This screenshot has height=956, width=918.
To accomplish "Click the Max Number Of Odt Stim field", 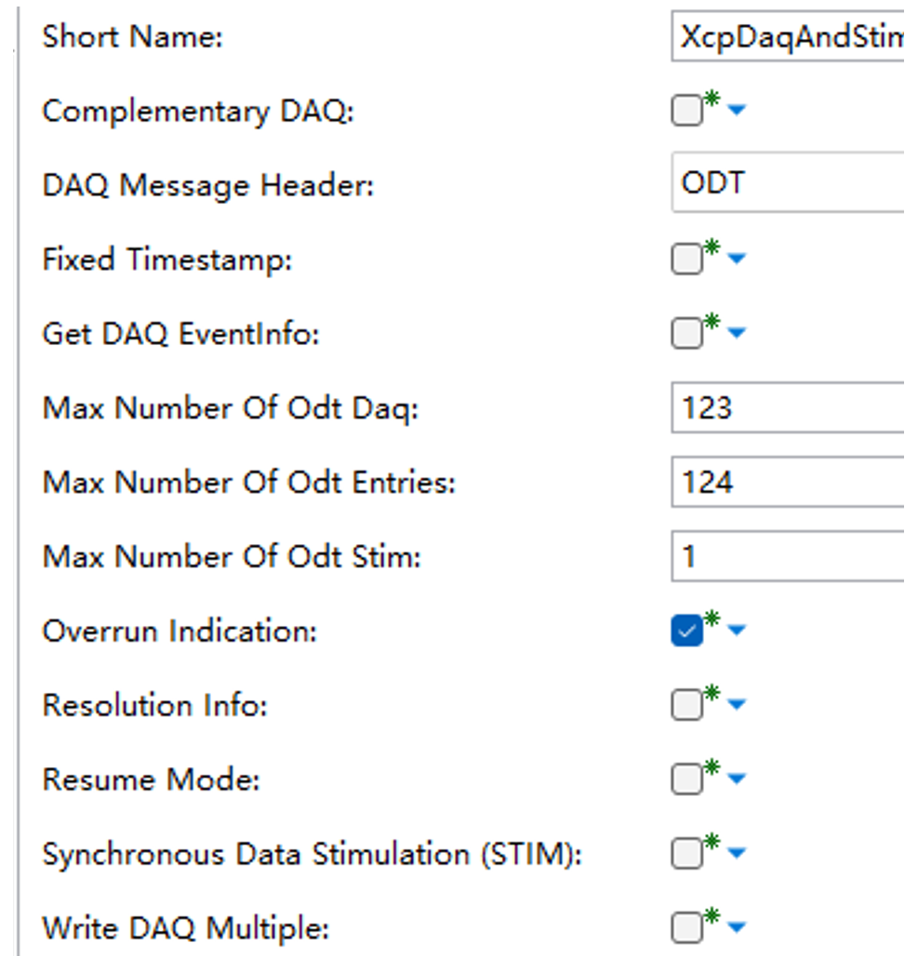I will pyautogui.click(x=789, y=556).
